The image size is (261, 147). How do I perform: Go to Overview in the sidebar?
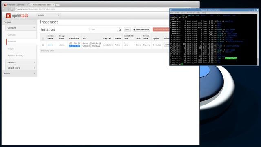point(12,35)
